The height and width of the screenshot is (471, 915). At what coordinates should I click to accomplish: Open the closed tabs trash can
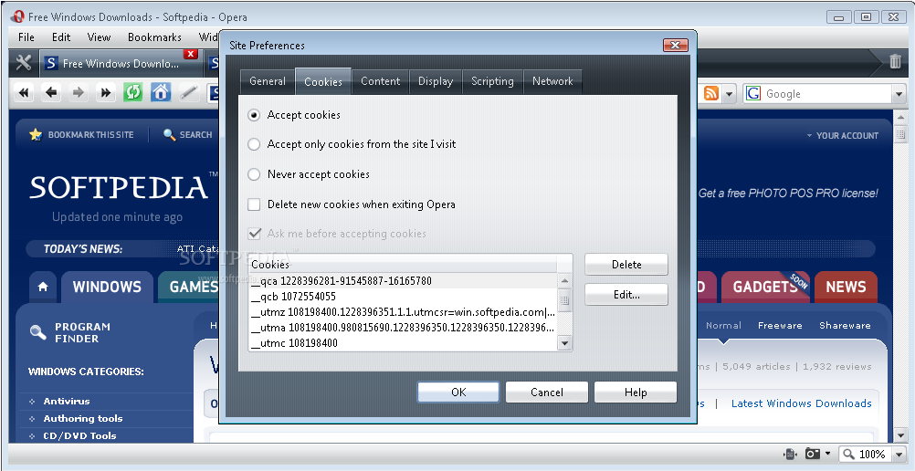coord(895,61)
